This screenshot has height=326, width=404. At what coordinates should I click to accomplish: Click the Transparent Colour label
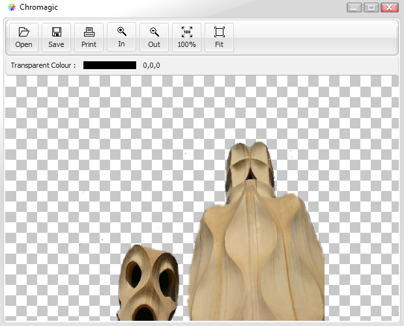coord(43,65)
